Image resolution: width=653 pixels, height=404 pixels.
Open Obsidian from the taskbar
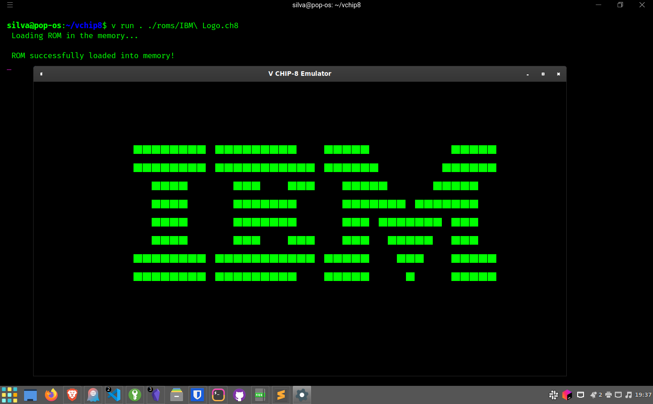(155, 395)
